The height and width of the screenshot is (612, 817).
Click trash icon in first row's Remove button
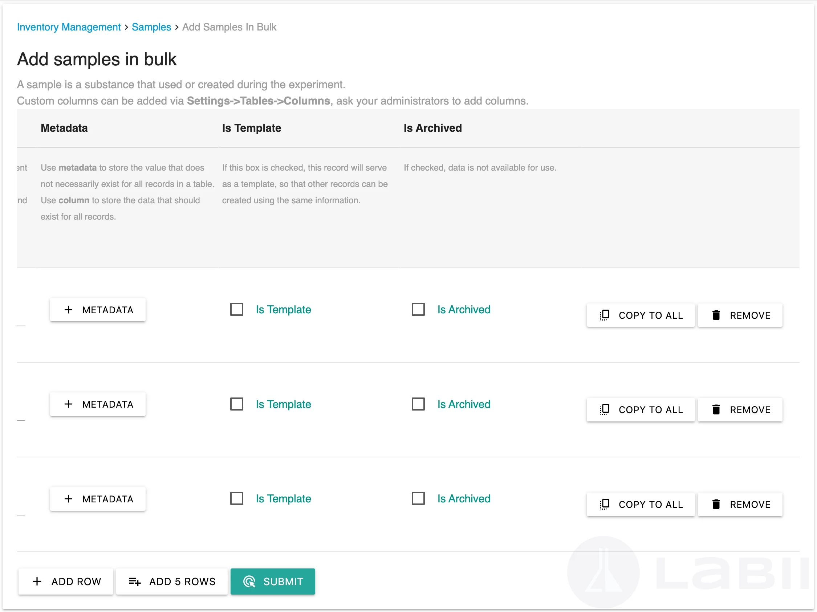716,315
